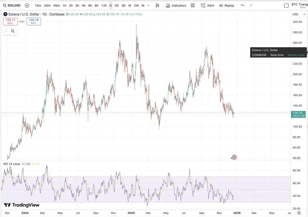Click the RSI value 41.66
Viewport: 308px width, 217px height.
pos(26,164)
